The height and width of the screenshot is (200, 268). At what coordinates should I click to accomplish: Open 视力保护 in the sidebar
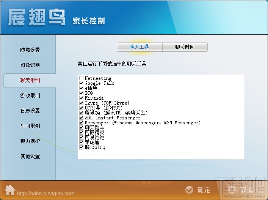[30, 141]
